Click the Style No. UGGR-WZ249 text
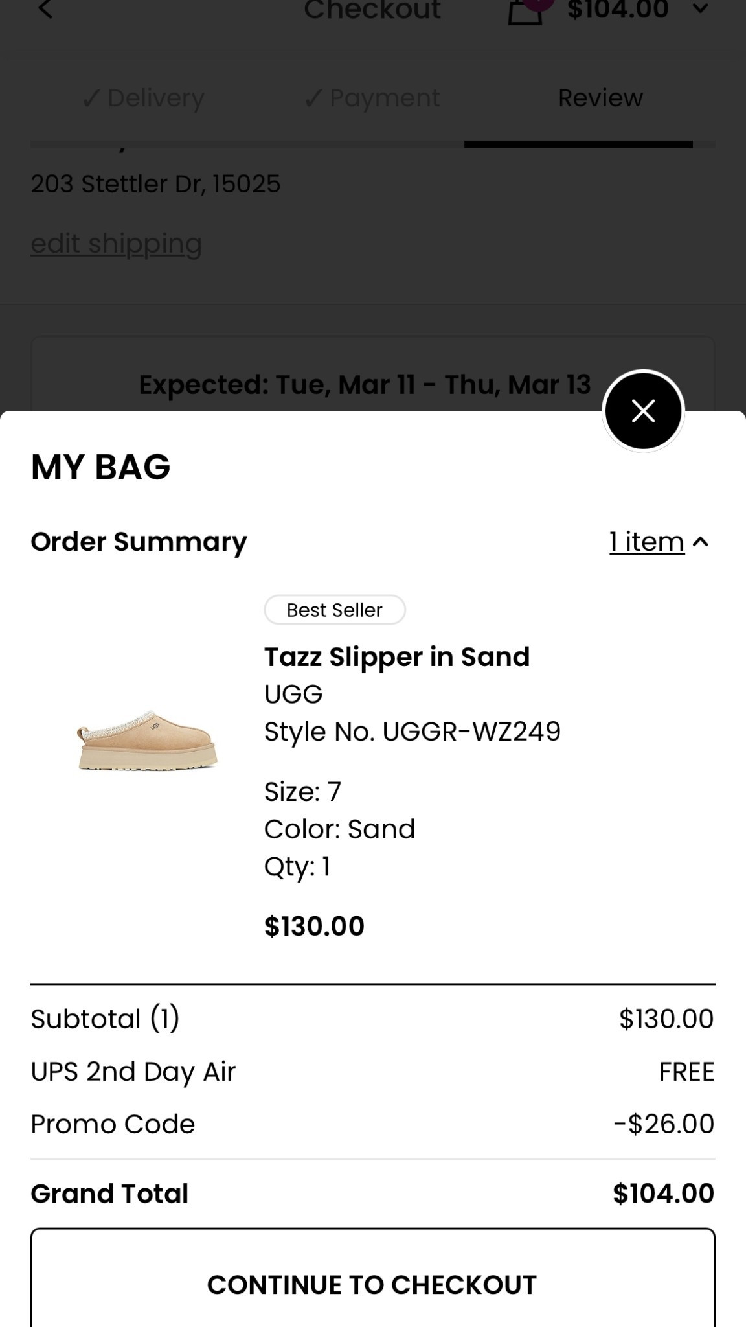Image resolution: width=746 pixels, height=1327 pixels. [412, 731]
